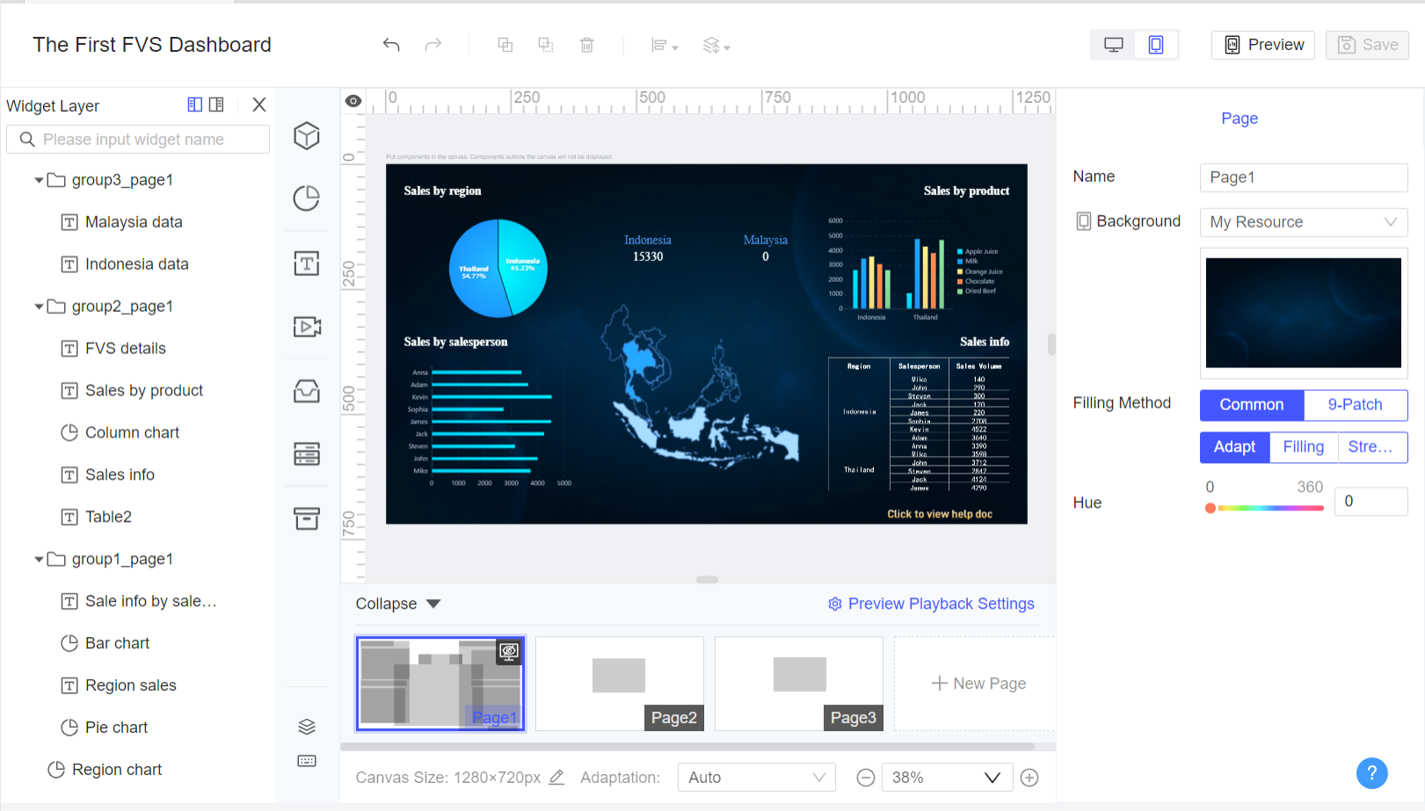Image resolution: width=1425 pixels, height=811 pixels.
Task: Click the cube (3D component) icon in the sidebar
Action: (306, 136)
